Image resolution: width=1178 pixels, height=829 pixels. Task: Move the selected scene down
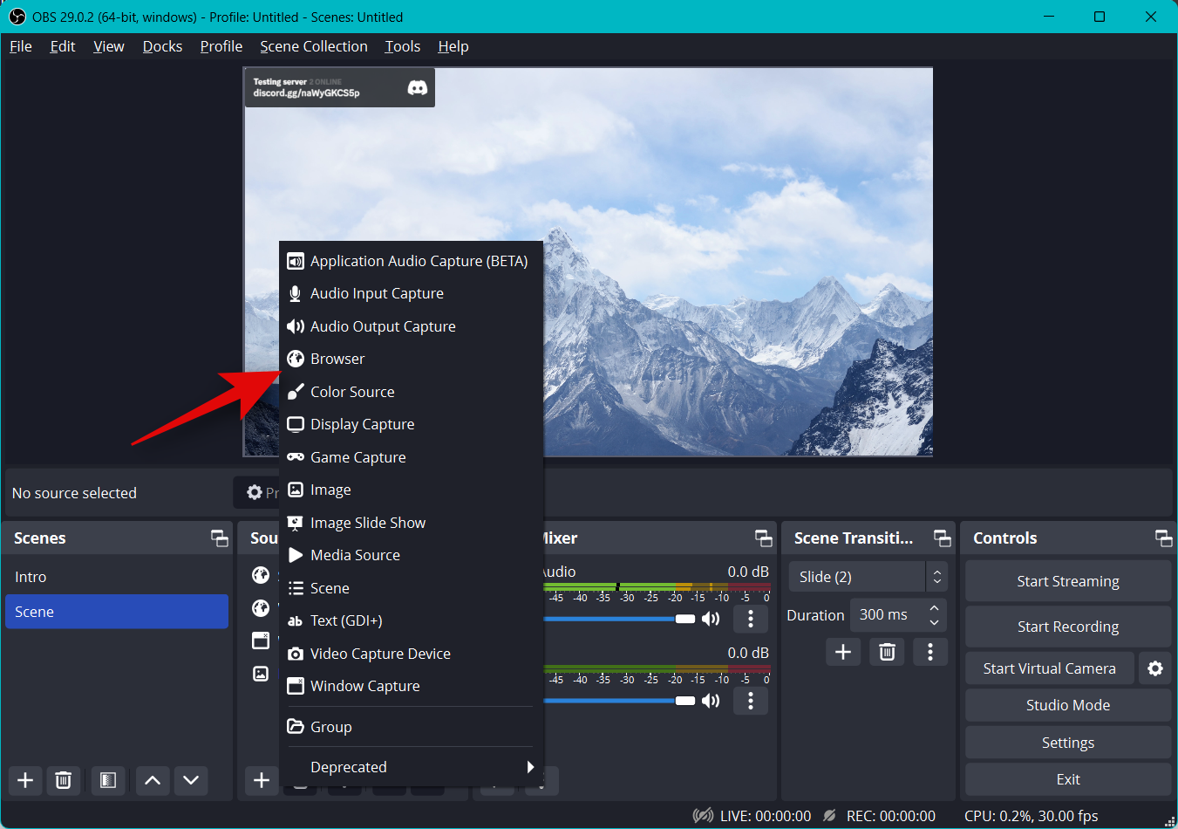click(x=191, y=780)
